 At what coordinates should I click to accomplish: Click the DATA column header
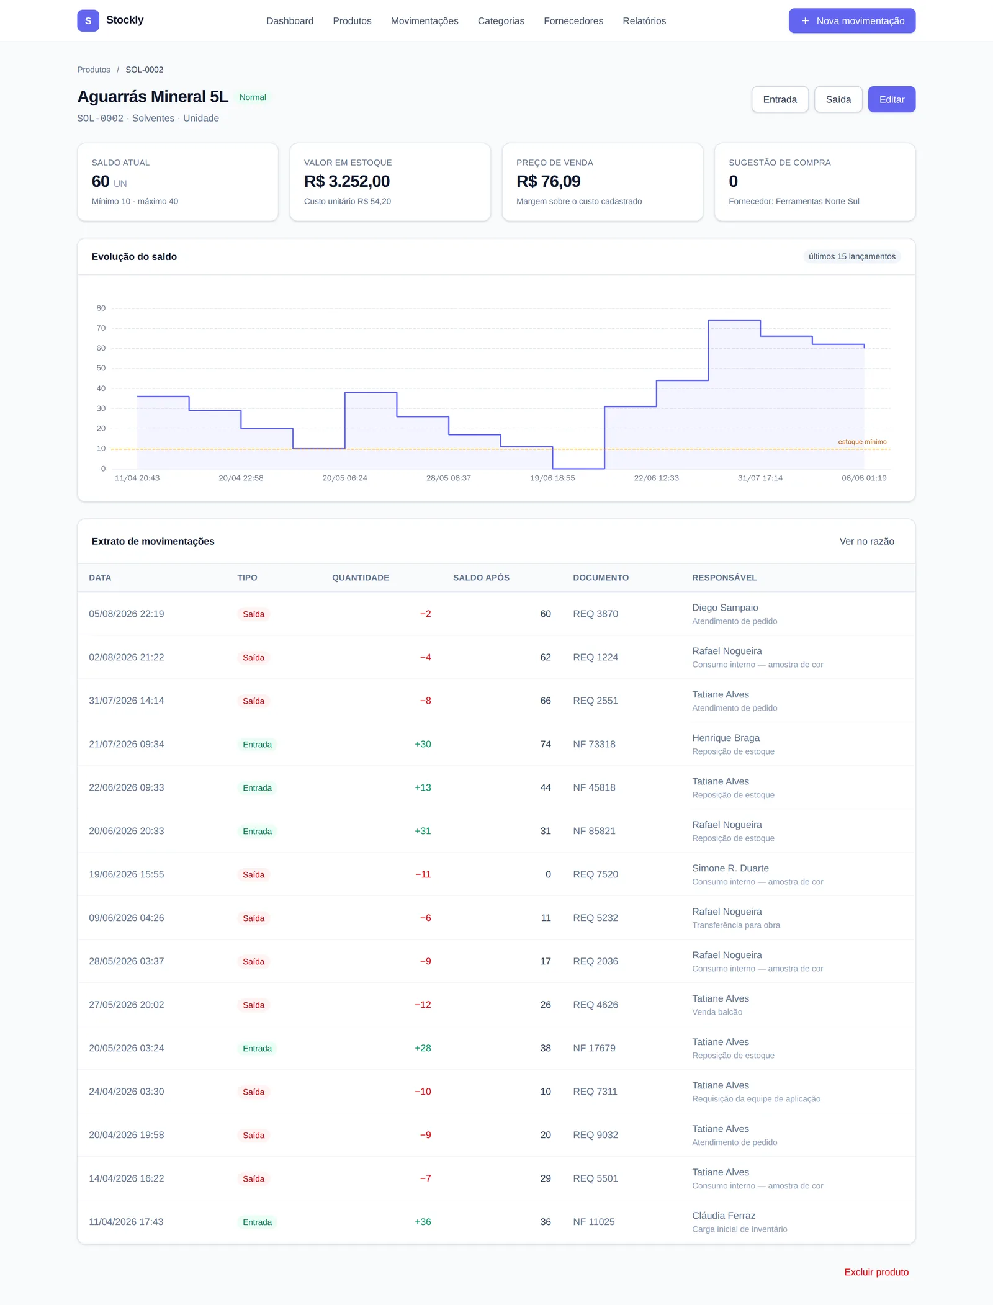[100, 578]
